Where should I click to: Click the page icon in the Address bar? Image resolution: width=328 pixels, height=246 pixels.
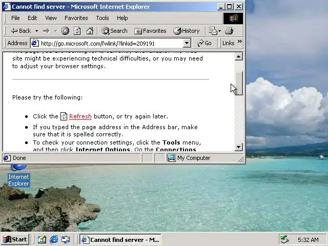(35, 43)
